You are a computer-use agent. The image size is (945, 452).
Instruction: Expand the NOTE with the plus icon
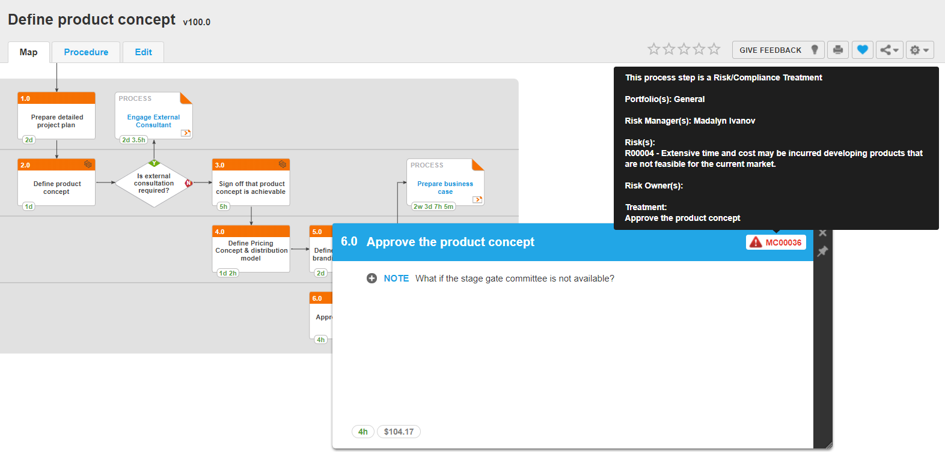(372, 279)
